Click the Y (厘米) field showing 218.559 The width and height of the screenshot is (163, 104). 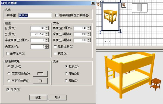coord(38,34)
